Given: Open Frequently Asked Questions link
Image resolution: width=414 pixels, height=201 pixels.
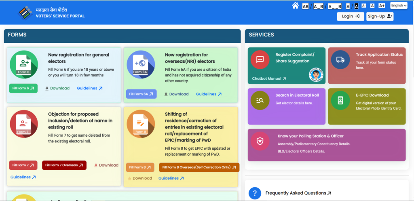Looking at the screenshot, I should (298, 193).
